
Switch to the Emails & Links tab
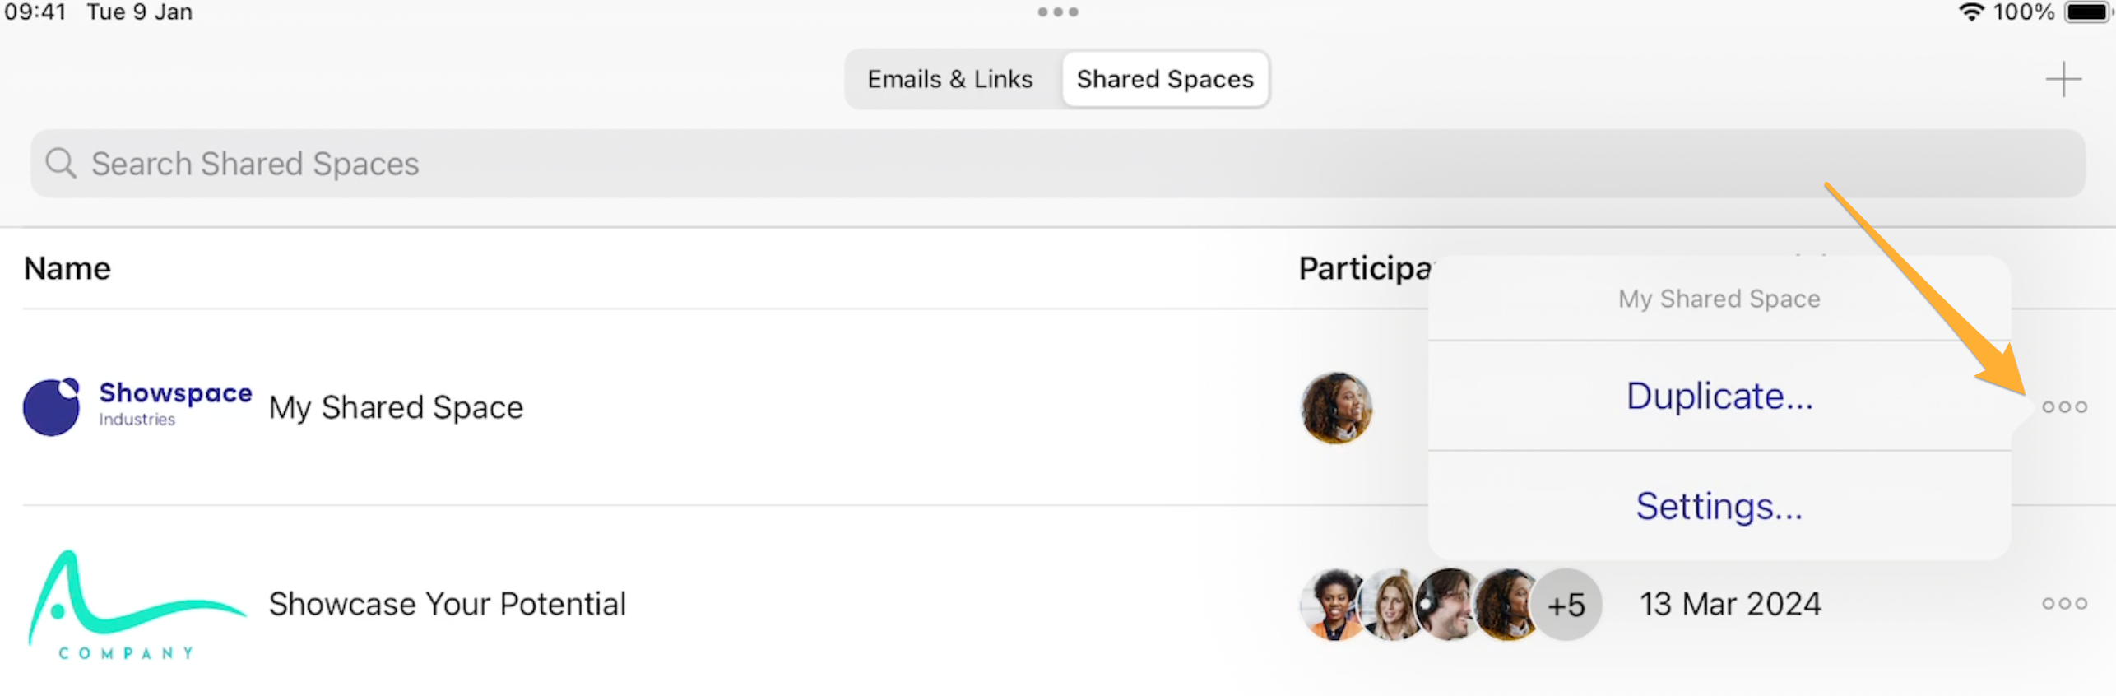click(x=949, y=79)
